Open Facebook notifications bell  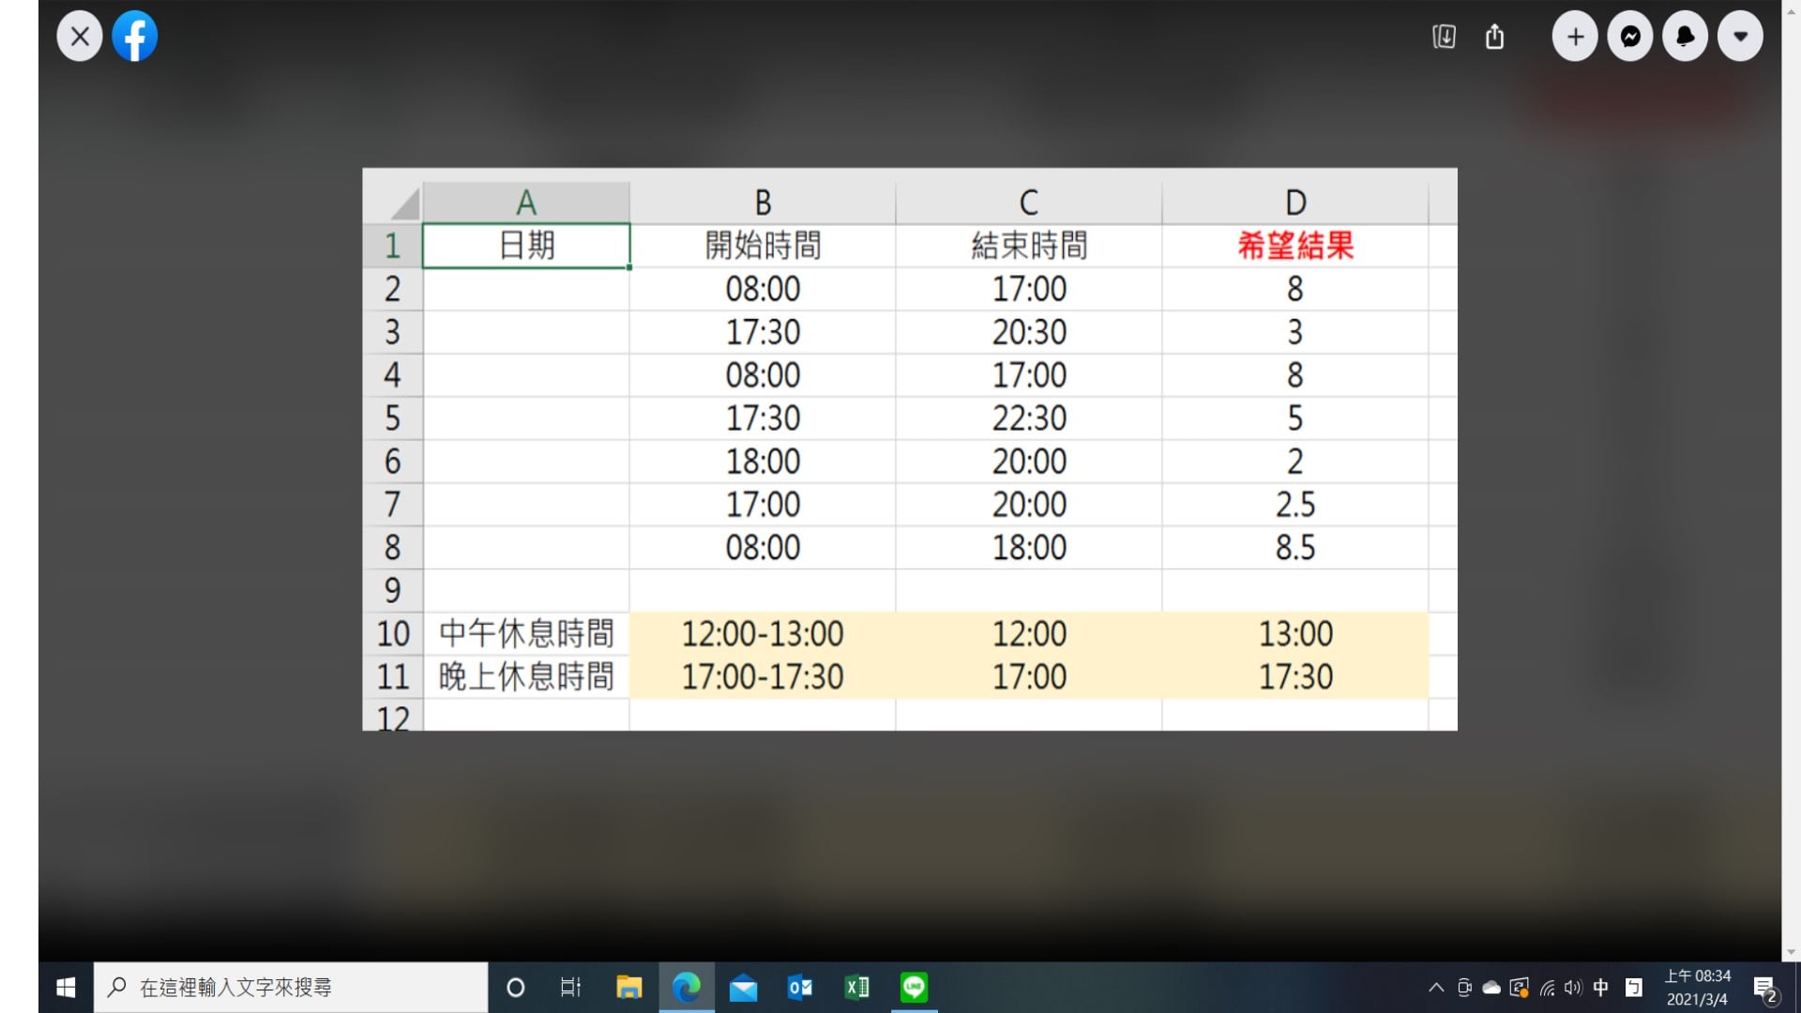point(1686,37)
